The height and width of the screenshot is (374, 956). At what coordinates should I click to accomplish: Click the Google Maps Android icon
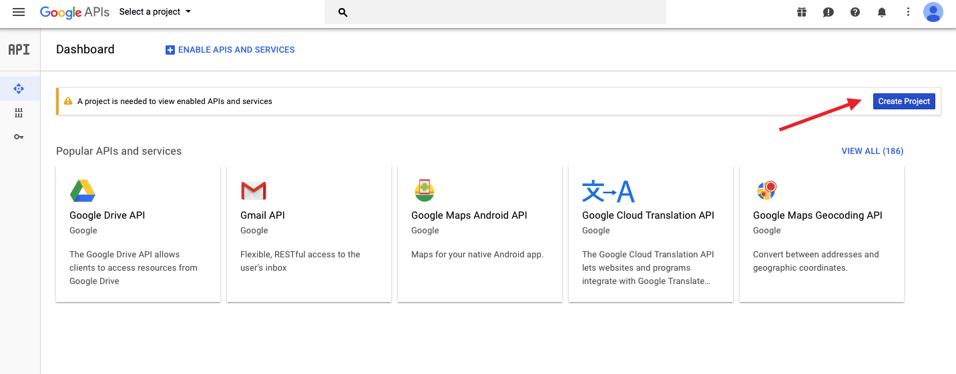424,191
